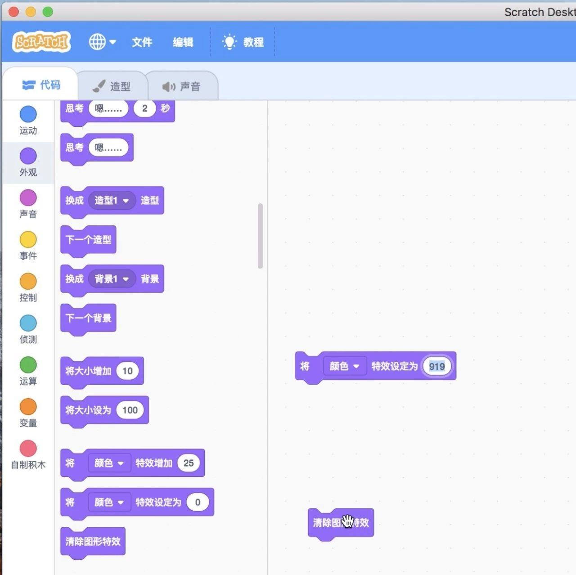
Task: Select the blue 运动 motion category
Action: [28, 120]
